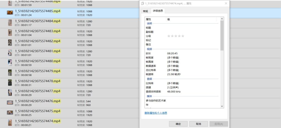Click the 确定 button
Image resolution: width=281 pixels, height=128 pixels.
pos(178,124)
